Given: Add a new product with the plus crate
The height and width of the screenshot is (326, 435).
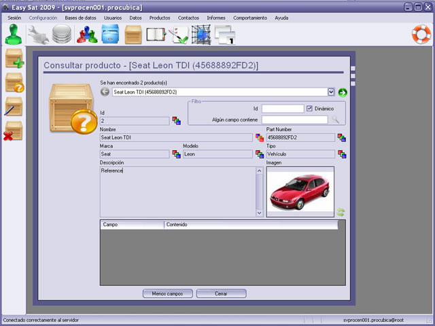Looking at the screenshot, I should 14,58.
